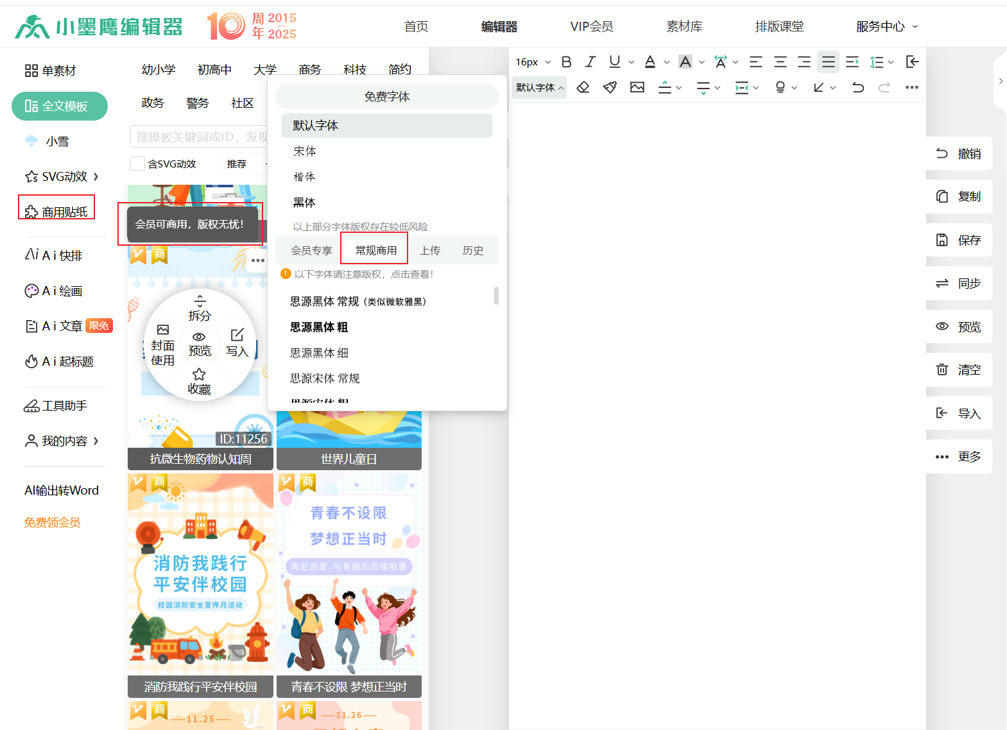Viewport: 1007px width, 730px height.
Task: Click the eraser clear-format icon
Action: click(583, 87)
